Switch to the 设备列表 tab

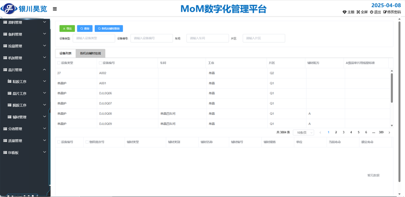tap(66, 54)
